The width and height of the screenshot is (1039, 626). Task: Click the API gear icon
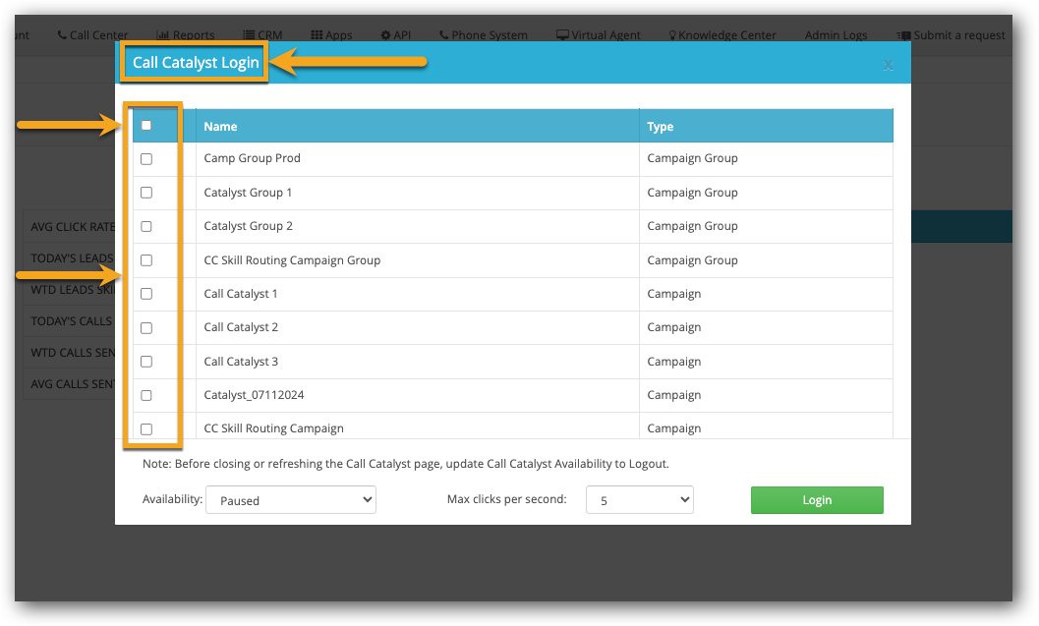(x=385, y=35)
